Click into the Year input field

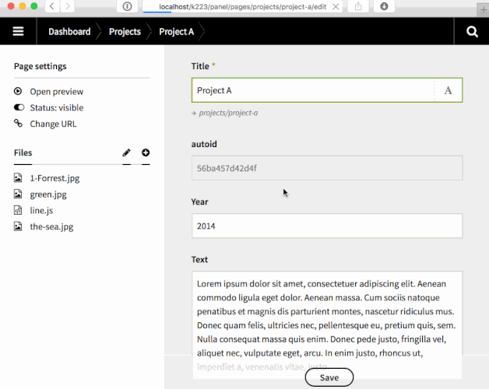[326, 226]
